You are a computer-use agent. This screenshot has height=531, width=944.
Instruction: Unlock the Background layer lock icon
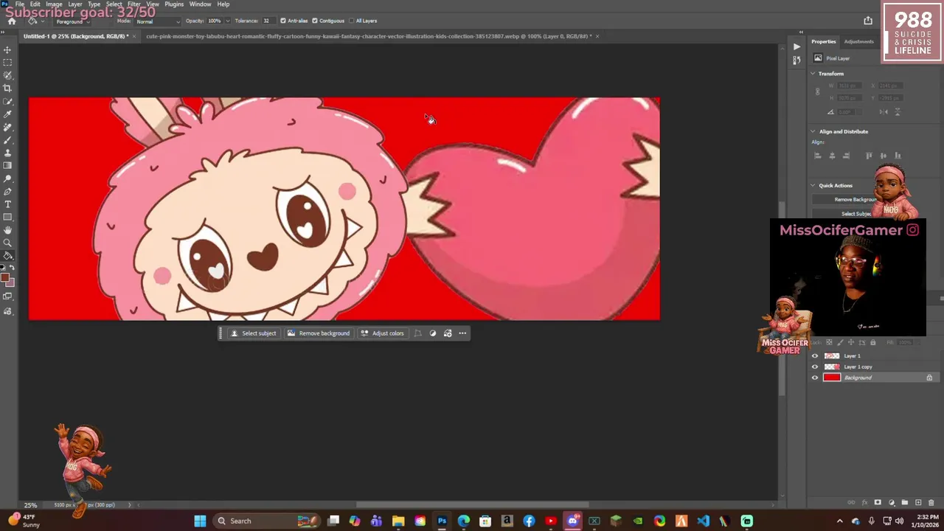pos(929,378)
